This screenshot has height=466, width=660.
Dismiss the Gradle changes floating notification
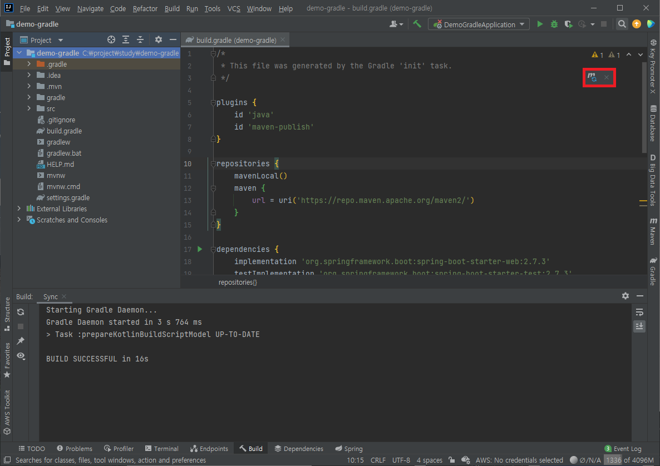click(x=606, y=77)
